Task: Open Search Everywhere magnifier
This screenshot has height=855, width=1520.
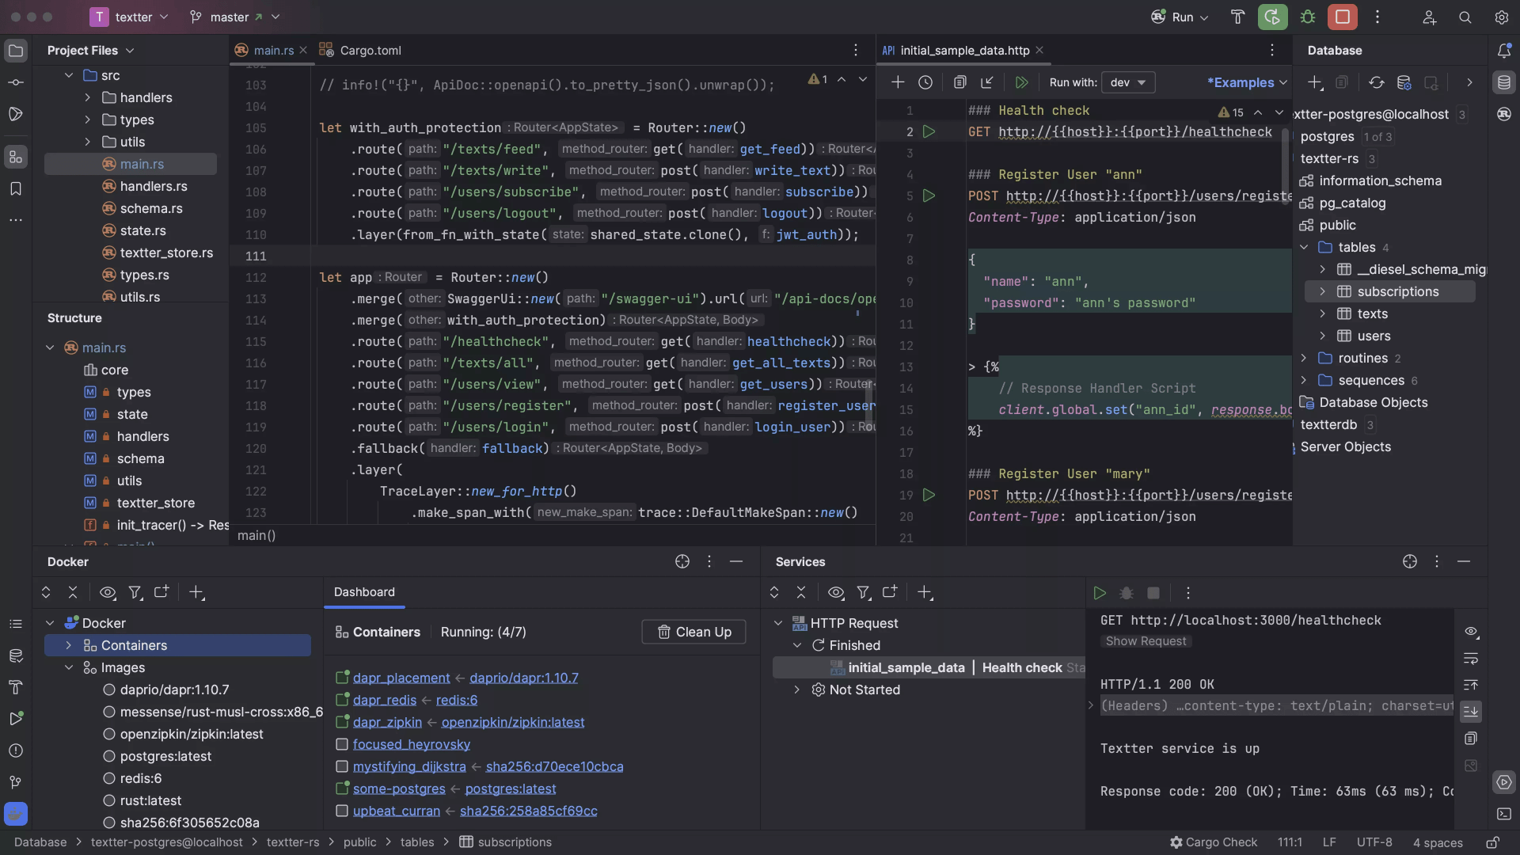Action: 1465,17
